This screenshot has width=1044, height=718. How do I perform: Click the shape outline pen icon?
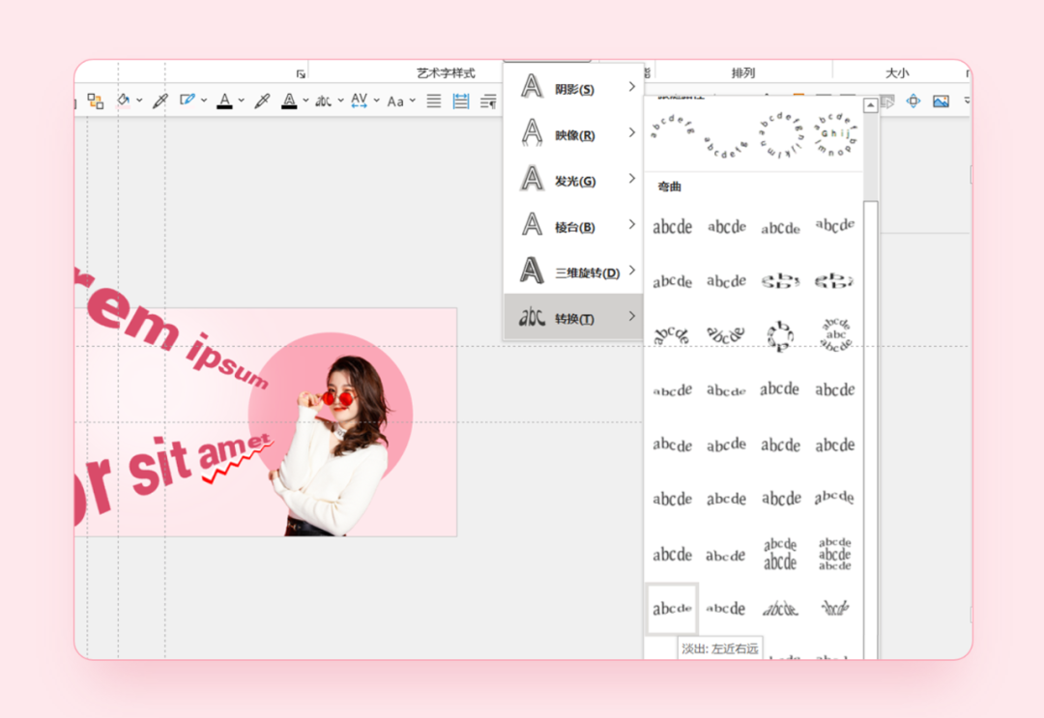pos(187,101)
